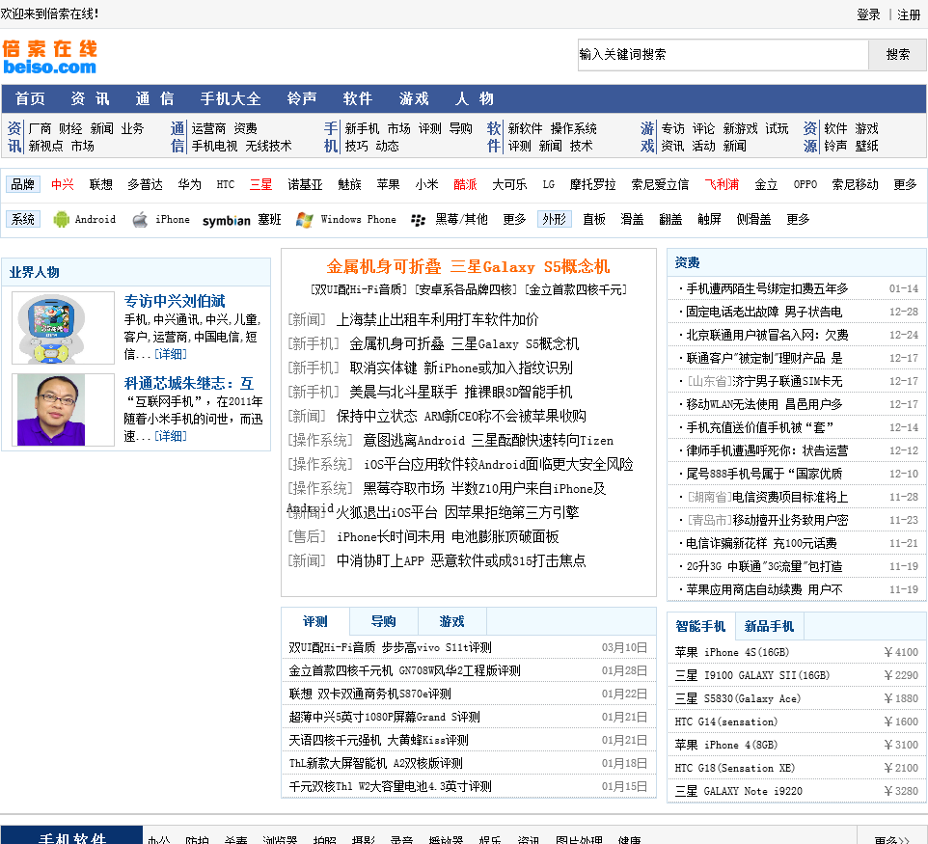Open headline 金属机身可折叠 三星Galaxy S5概念机

point(468,266)
